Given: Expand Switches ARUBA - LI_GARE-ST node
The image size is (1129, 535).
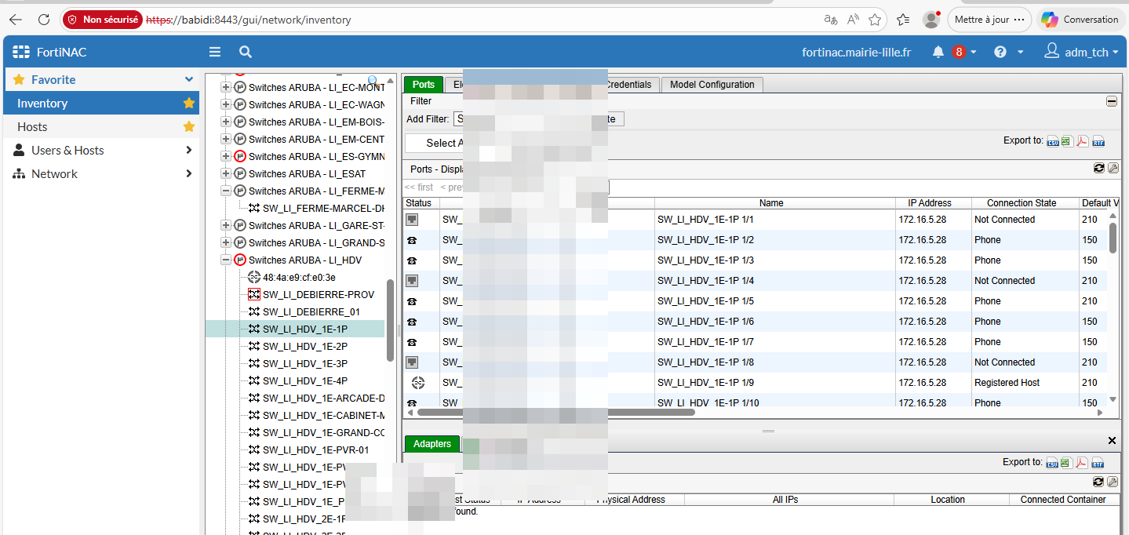Looking at the screenshot, I should [226, 225].
